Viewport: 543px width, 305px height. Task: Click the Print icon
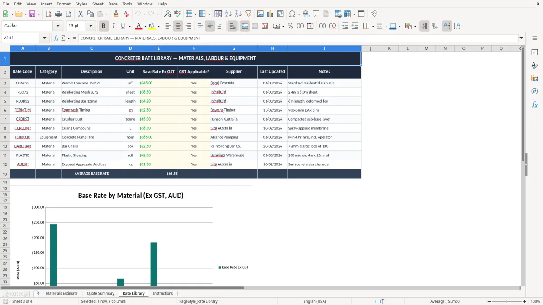(58, 14)
